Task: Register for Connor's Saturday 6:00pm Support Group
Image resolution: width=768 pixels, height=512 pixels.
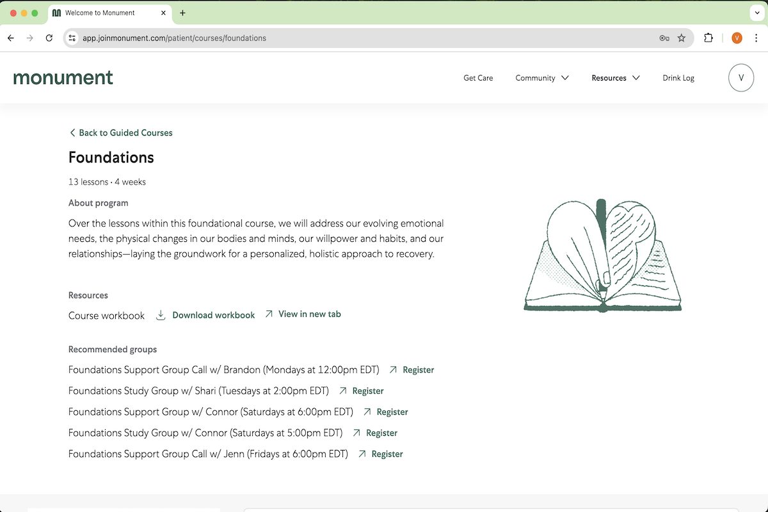Action: 392,412
